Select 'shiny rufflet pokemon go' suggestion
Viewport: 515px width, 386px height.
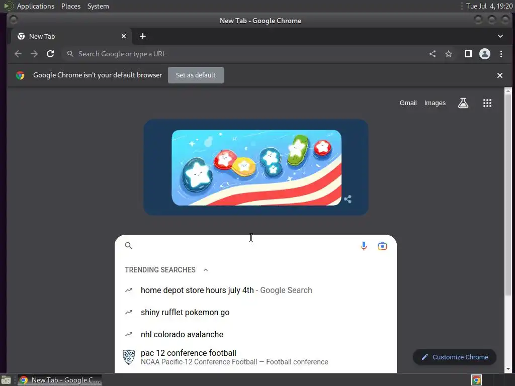tap(255, 312)
